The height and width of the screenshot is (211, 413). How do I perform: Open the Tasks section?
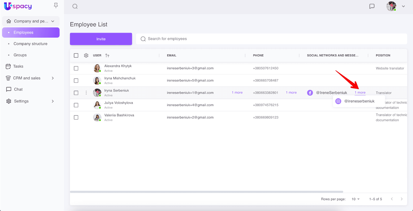click(18, 66)
